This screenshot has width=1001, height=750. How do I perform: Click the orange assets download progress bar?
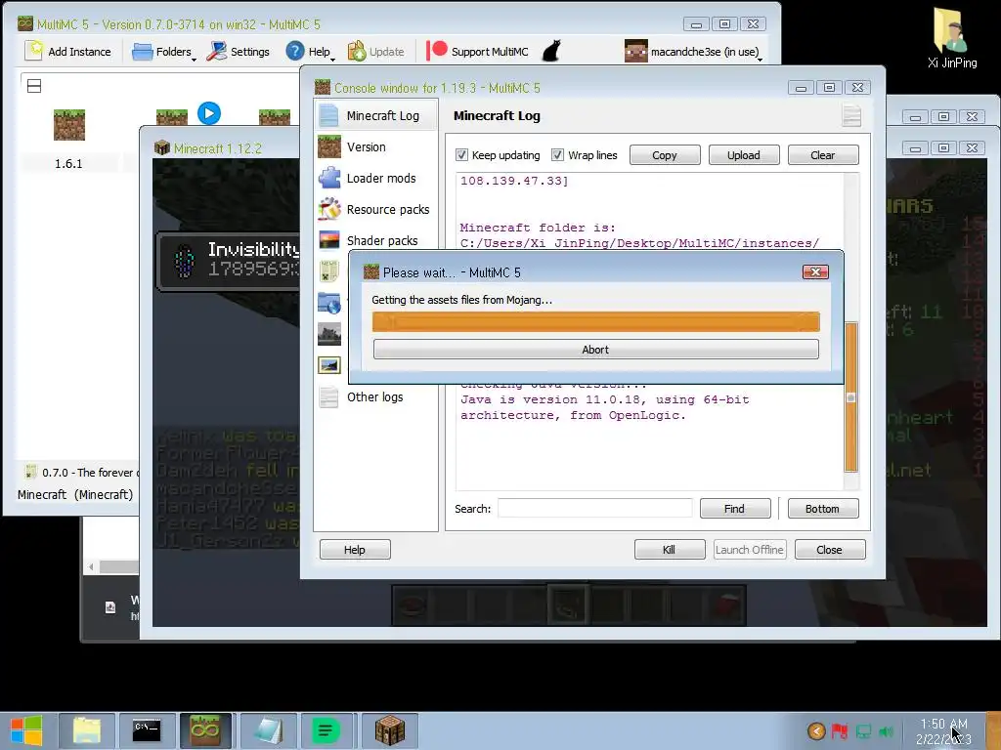pyautogui.click(x=595, y=321)
